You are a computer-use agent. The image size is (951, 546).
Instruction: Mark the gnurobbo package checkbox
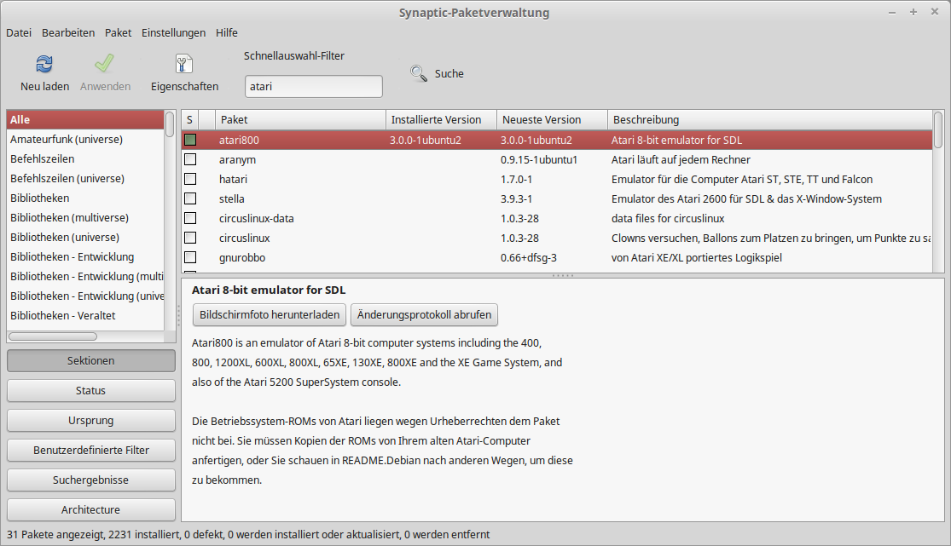pyautogui.click(x=190, y=257)
